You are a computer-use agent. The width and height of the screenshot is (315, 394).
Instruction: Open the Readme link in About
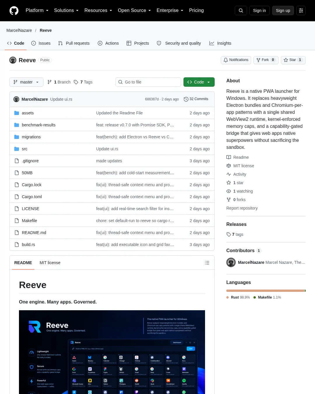[x=238, y=157]
